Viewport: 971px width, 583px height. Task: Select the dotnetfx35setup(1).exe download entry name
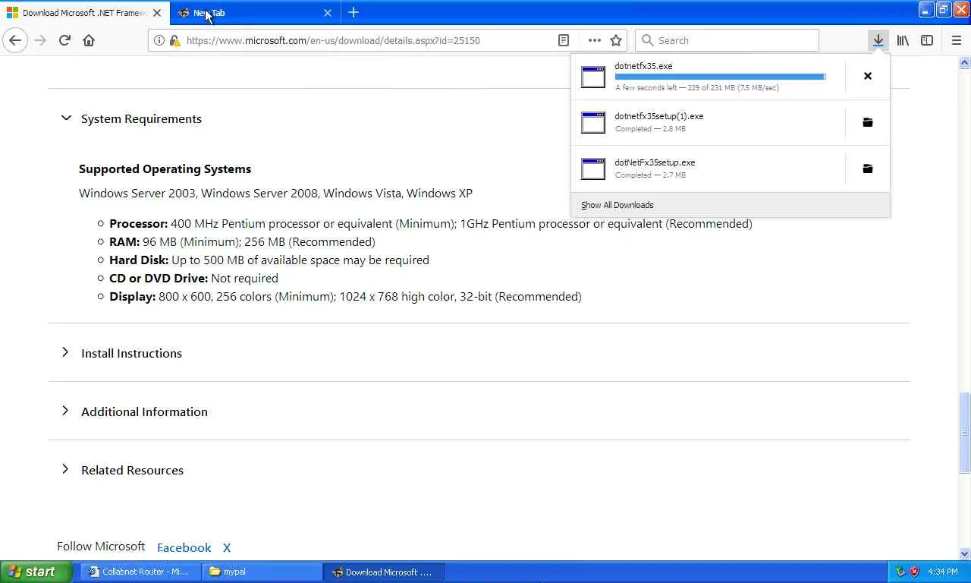click(659, 116)
